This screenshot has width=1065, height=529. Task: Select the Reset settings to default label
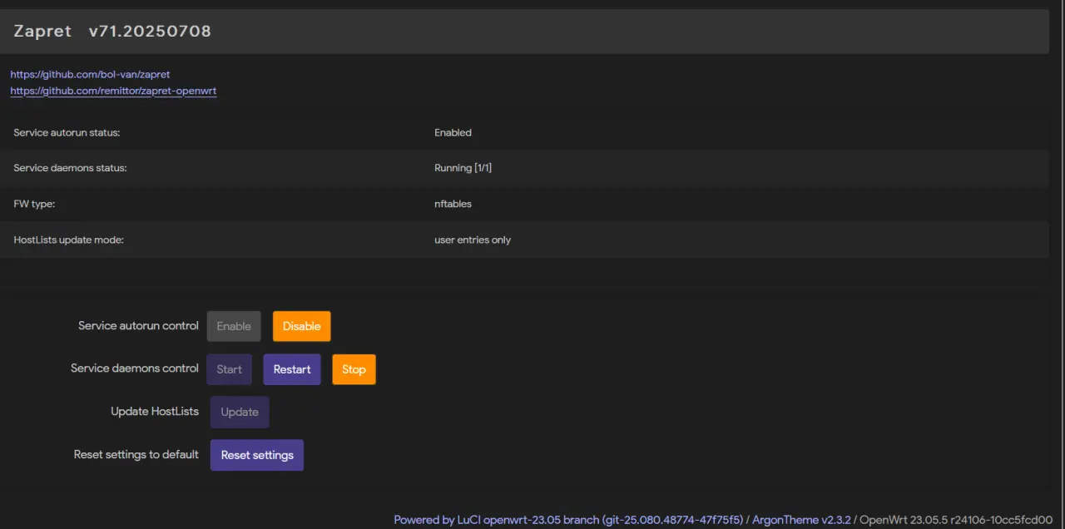[136, 454]
